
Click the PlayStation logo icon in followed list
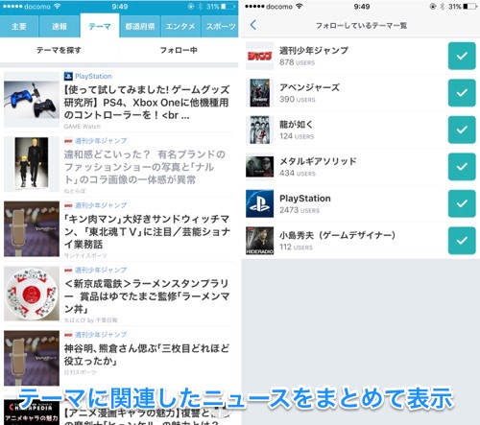pyautogui.click(x=259, y=203)
